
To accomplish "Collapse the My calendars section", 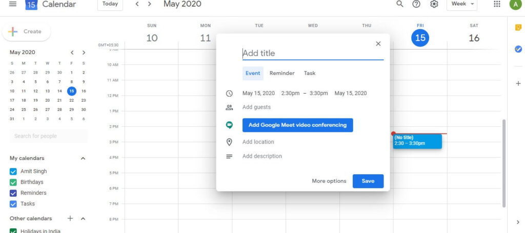I will coord(83,158).
